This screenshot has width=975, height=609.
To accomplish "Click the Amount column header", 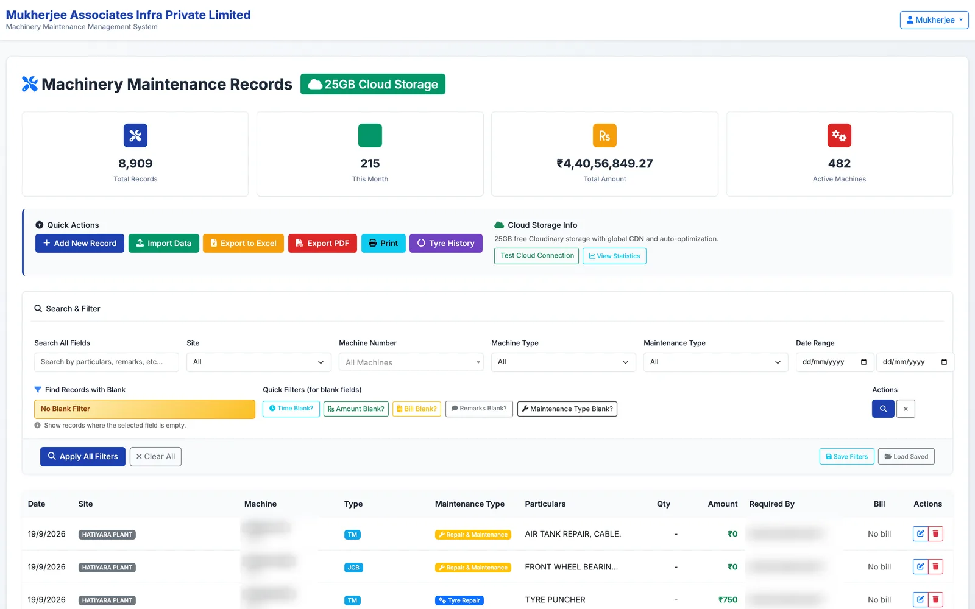I will click(x=722, y=504).
